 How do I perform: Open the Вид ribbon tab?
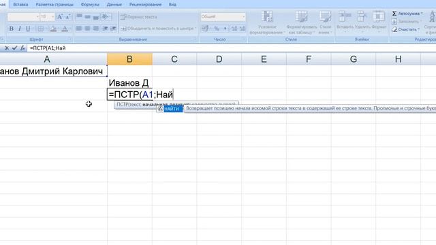coord(172,5)
